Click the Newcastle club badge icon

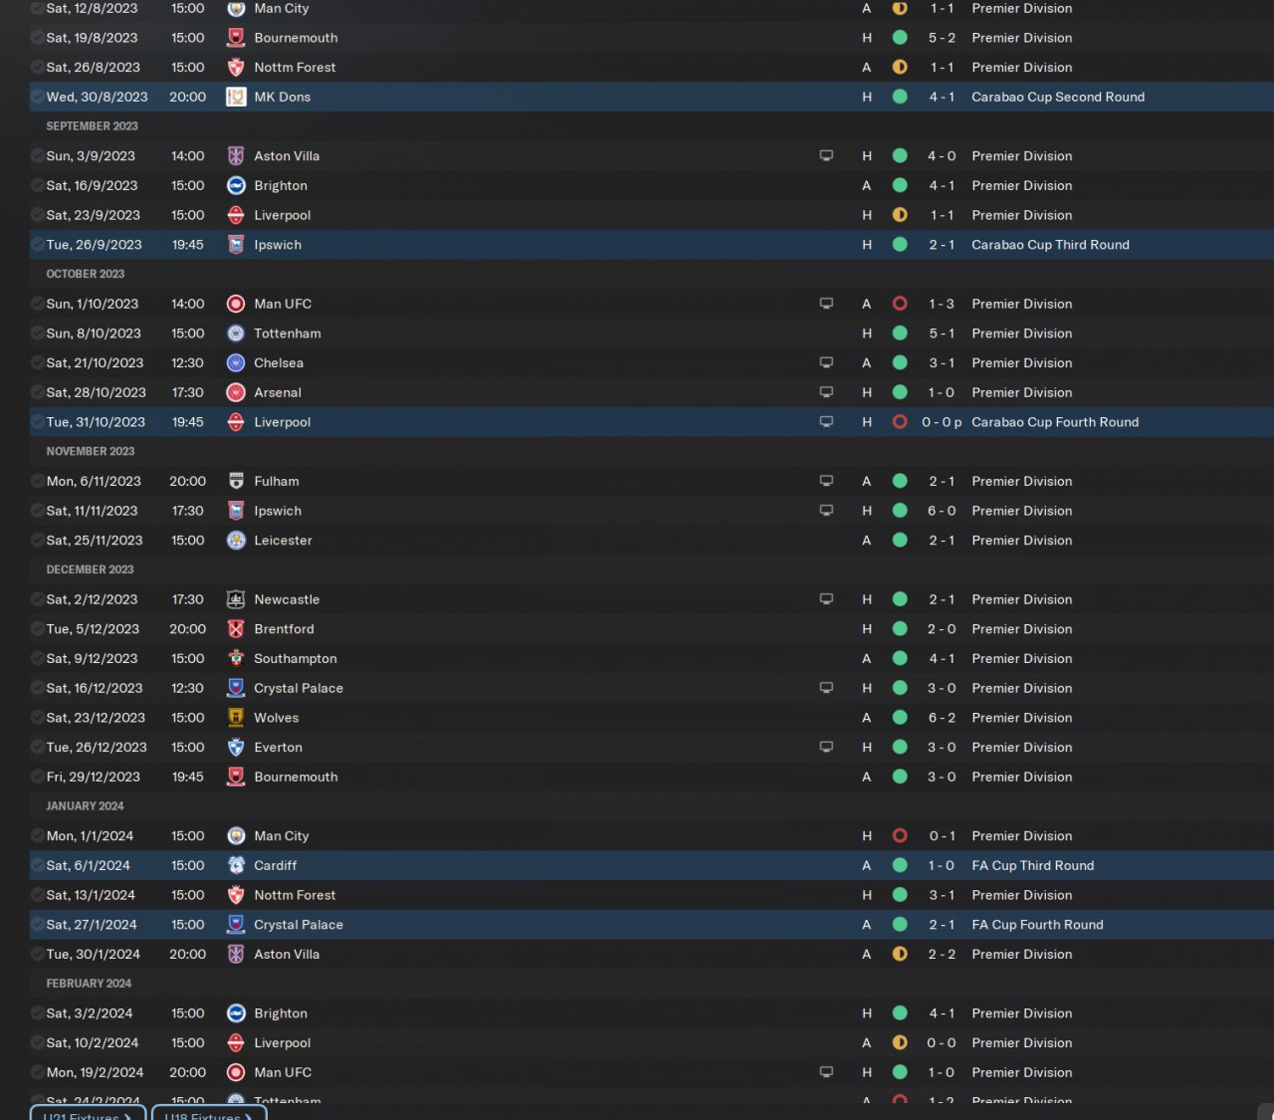coord(236,599)
